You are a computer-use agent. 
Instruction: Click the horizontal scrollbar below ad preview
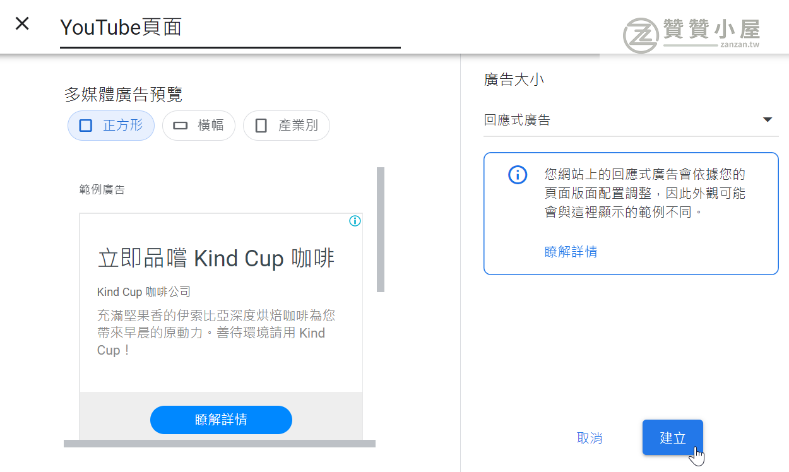coord(220,444)
